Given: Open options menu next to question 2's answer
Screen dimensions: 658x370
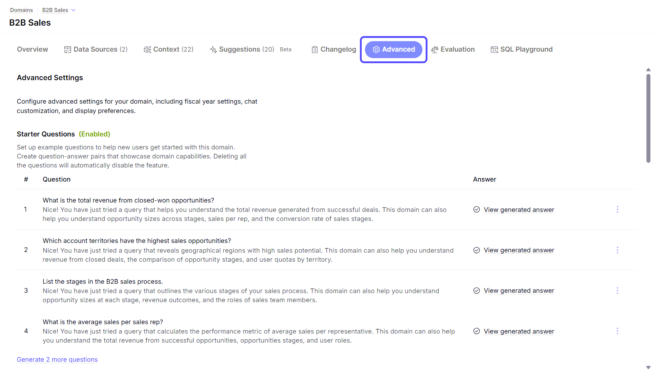Looking at the screenshot, I should click(x=618, y=250).
